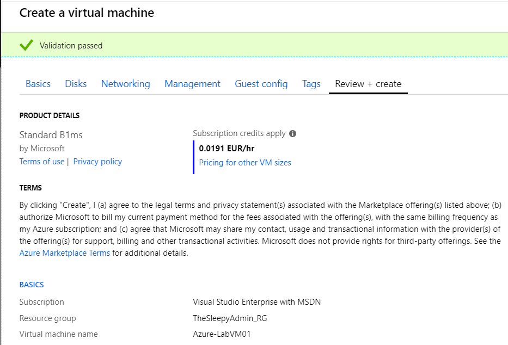
Task: Open the Azure Marketplace Terms link
Action: [x=65, y=253]
